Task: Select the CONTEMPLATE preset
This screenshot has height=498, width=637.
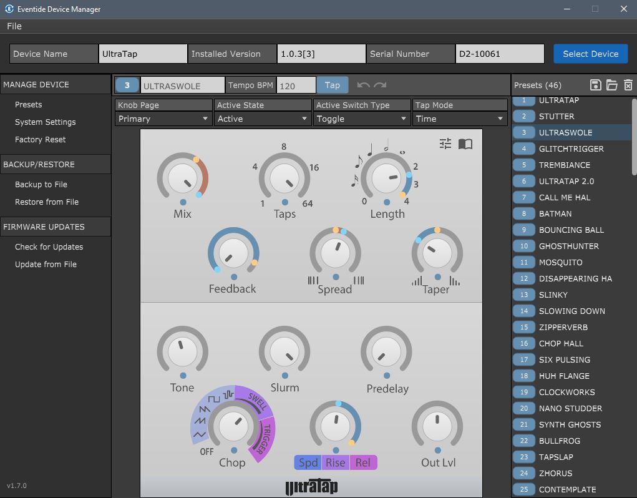Action: pos(571,489)
